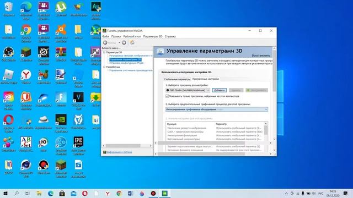Screen dimensions: 353x198
Task: Open the Back history dropdown arrow
Action: tap(119, 43)
